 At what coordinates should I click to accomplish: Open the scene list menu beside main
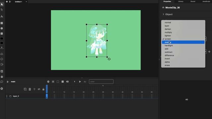click(8, 82)
